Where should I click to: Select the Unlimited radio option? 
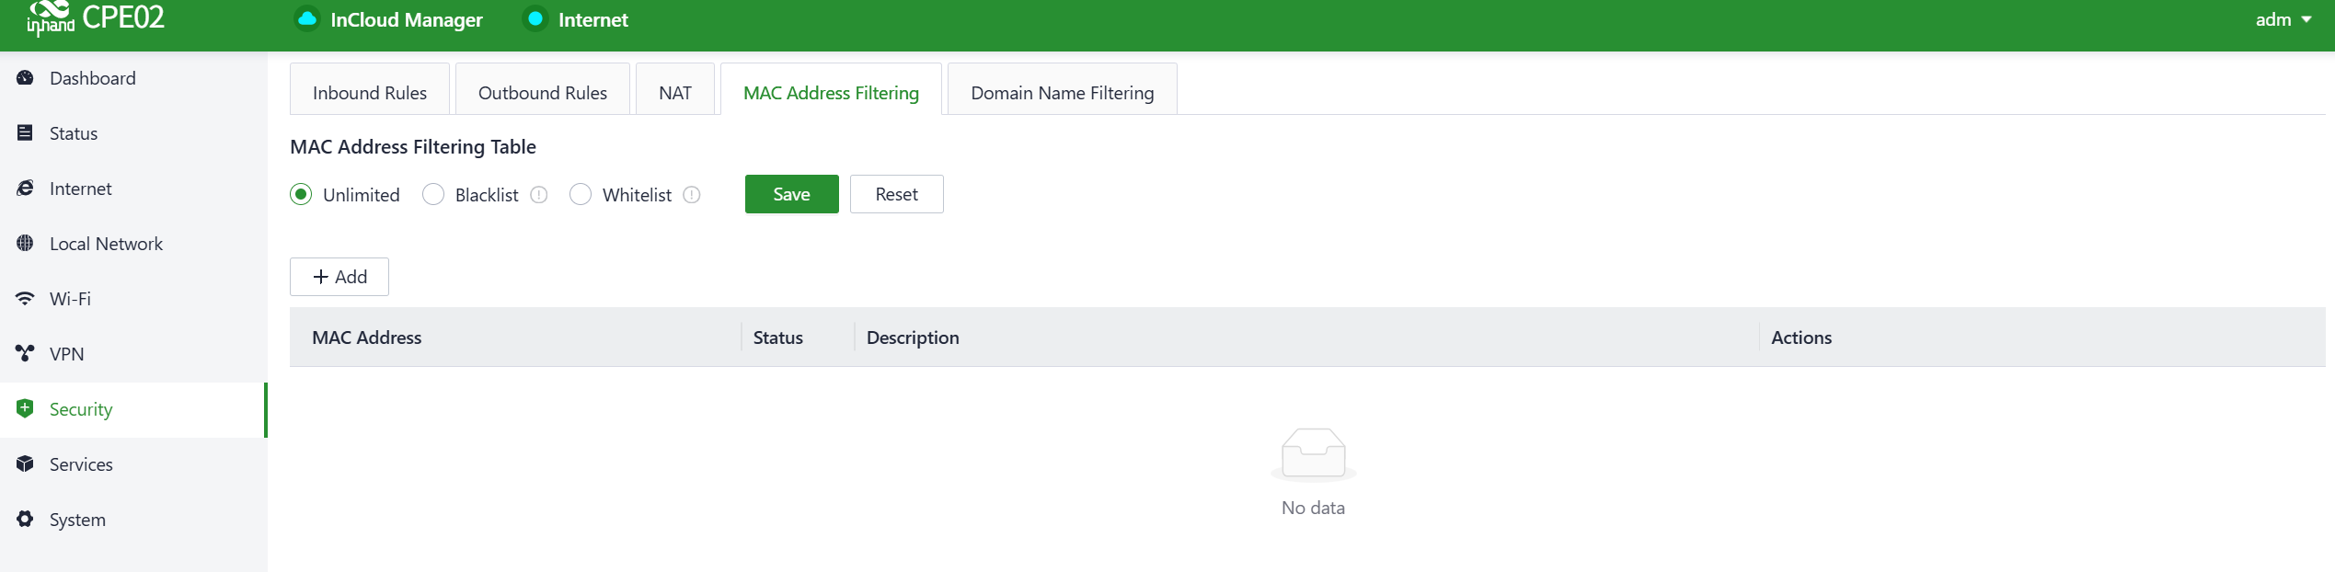tap(301, 195)
